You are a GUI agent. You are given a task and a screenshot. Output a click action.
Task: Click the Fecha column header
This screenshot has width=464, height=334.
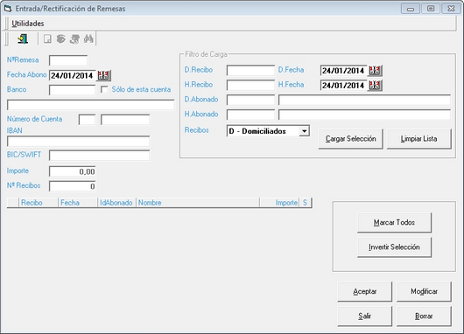(x=78, y=203)
